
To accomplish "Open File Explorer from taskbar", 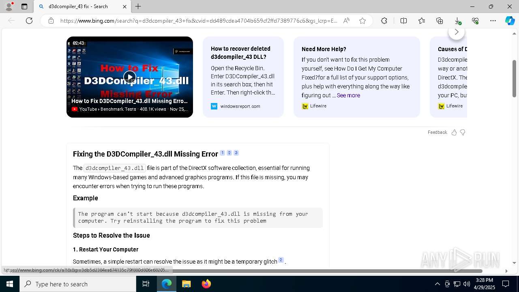I will click(x=186, y=284).
